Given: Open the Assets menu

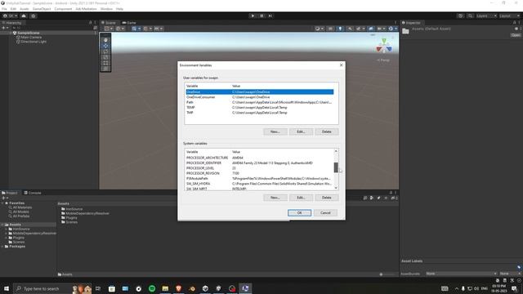Looking at the screenshot, I should pyautogui.click(x=24, y=9).
